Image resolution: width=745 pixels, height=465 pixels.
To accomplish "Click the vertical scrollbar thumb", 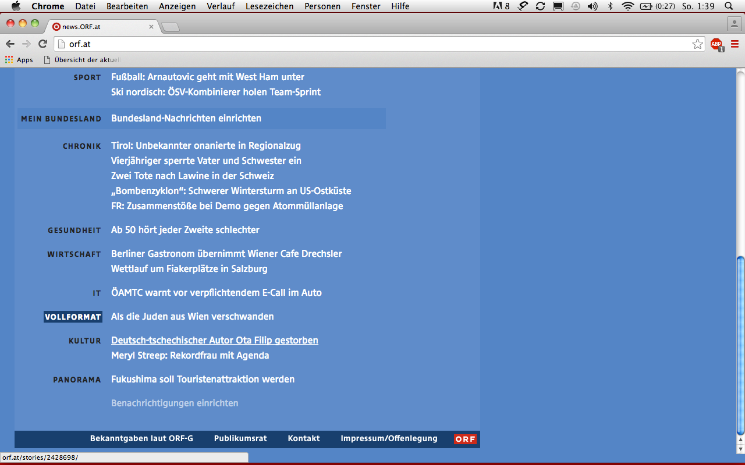I will (x=740, y=345).
